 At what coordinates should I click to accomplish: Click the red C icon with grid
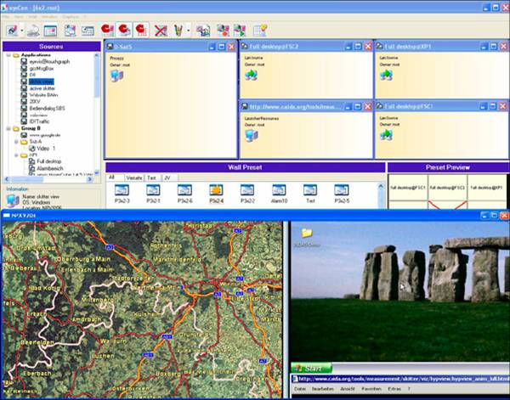pos(141,31)
